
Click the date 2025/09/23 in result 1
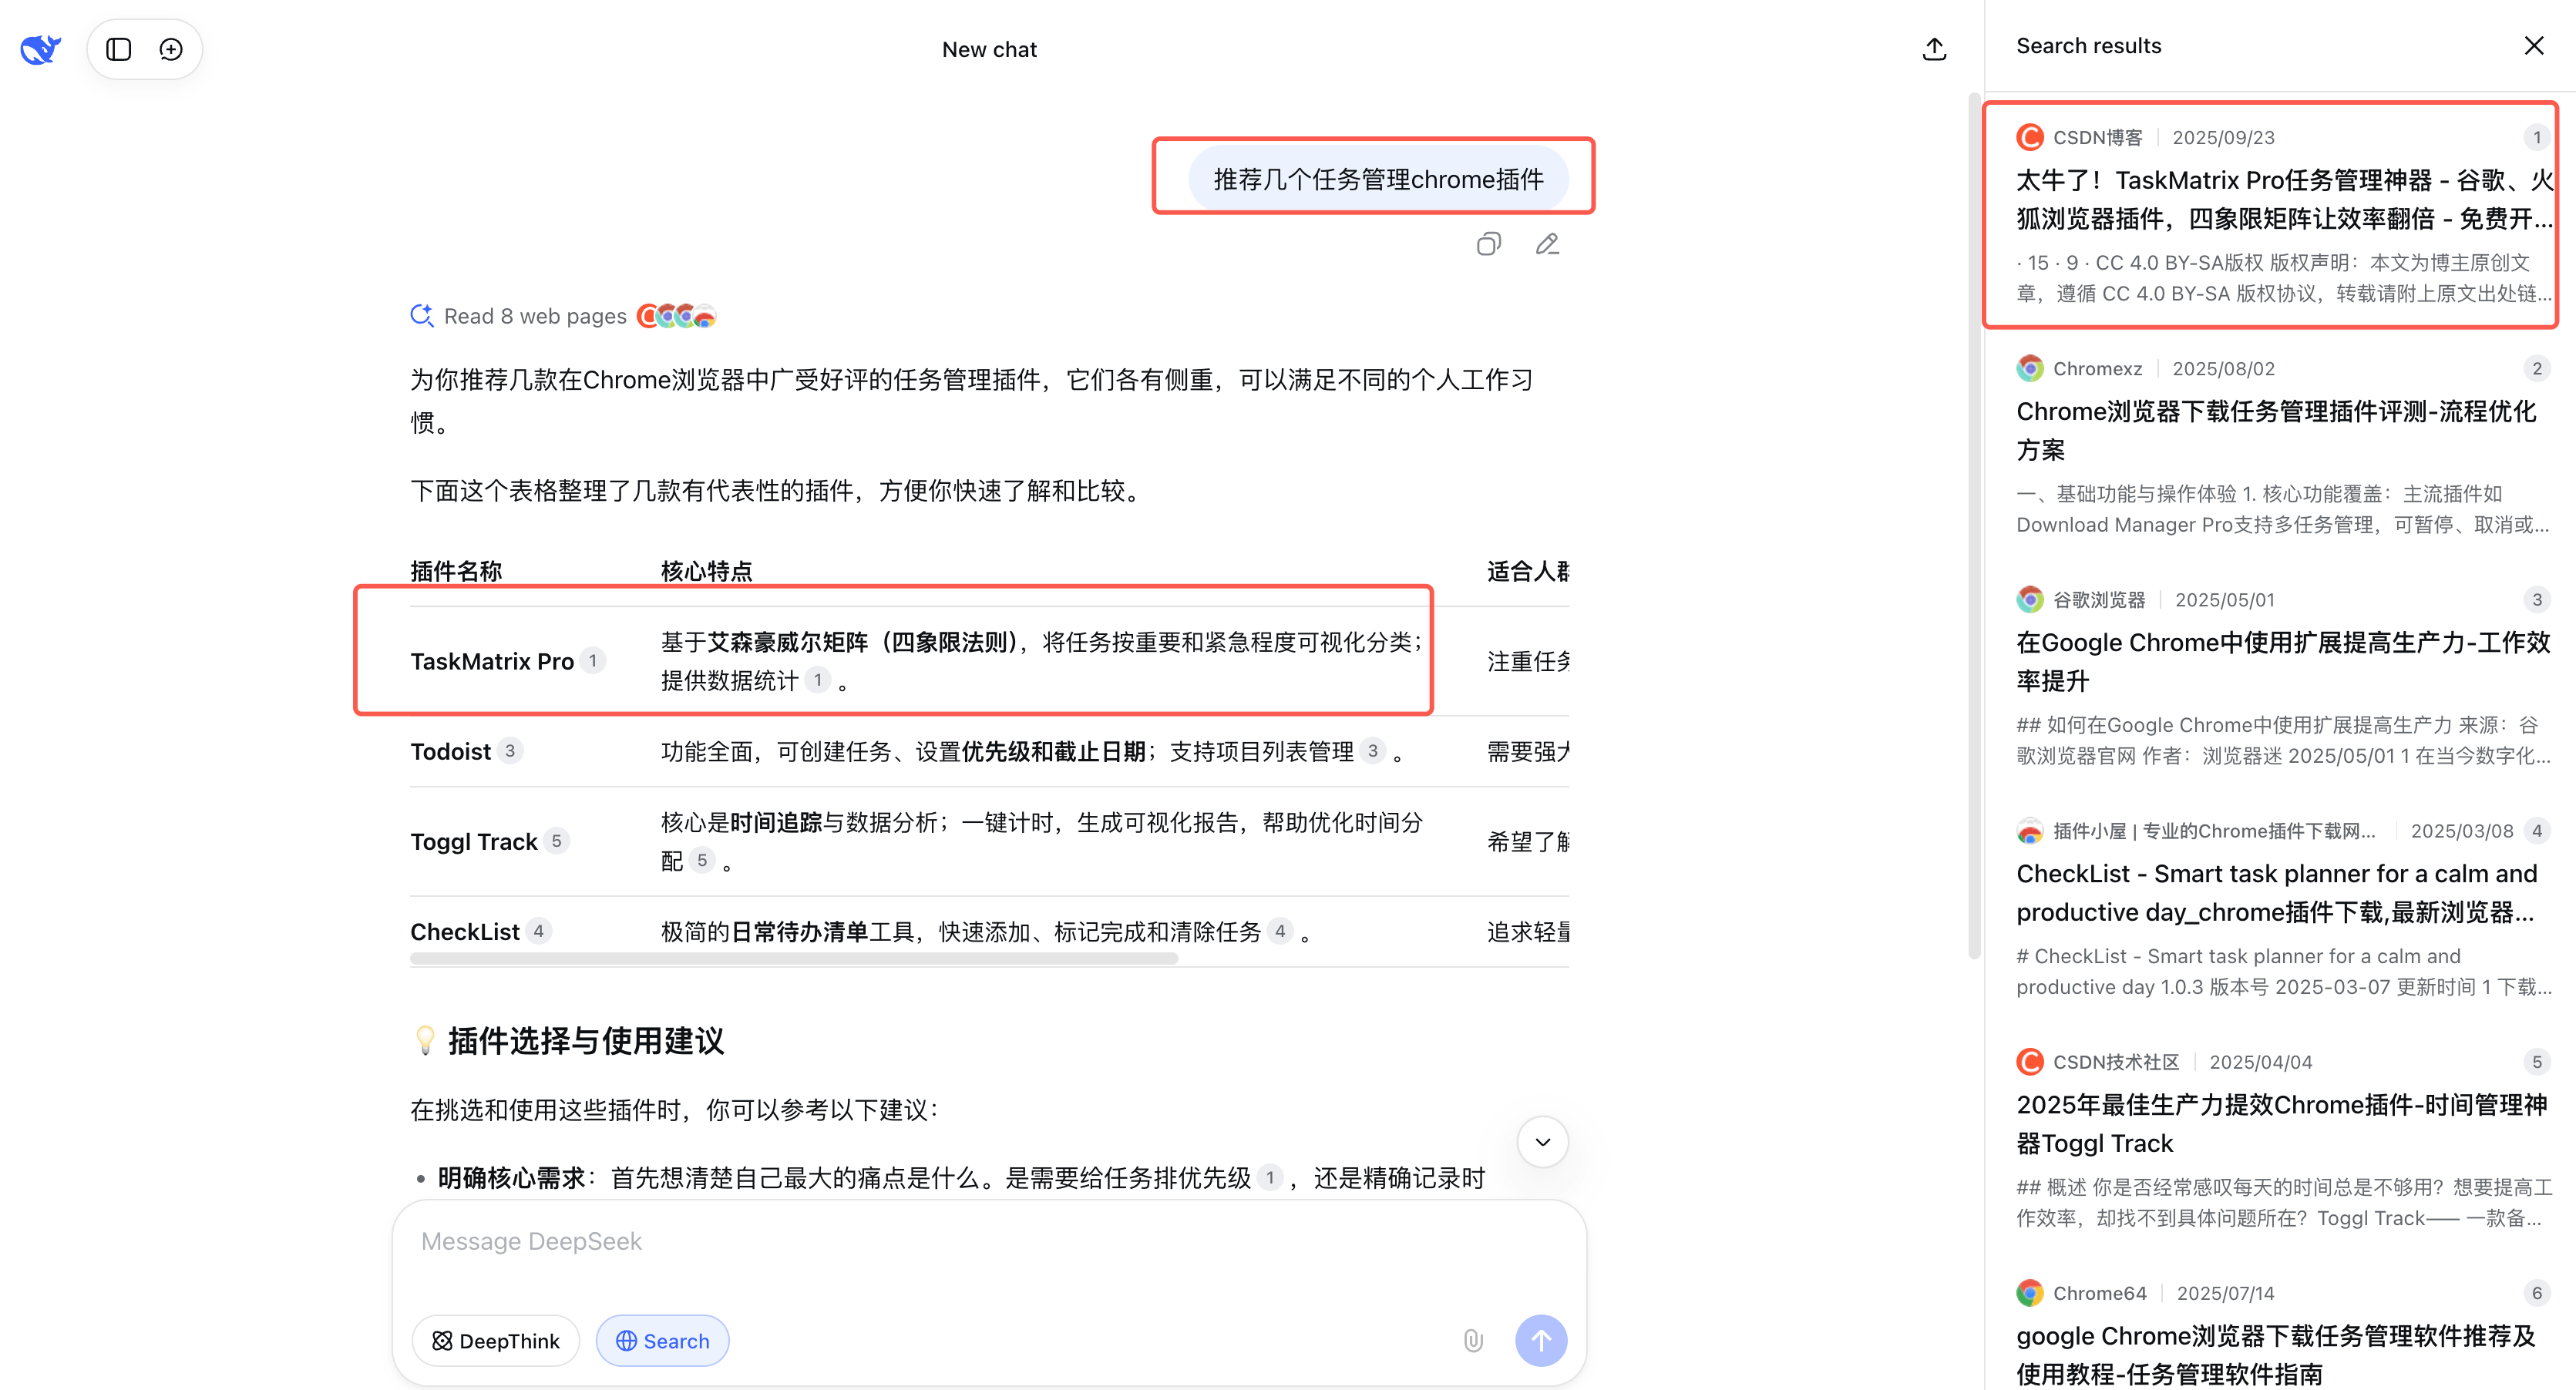point(2223,137)
